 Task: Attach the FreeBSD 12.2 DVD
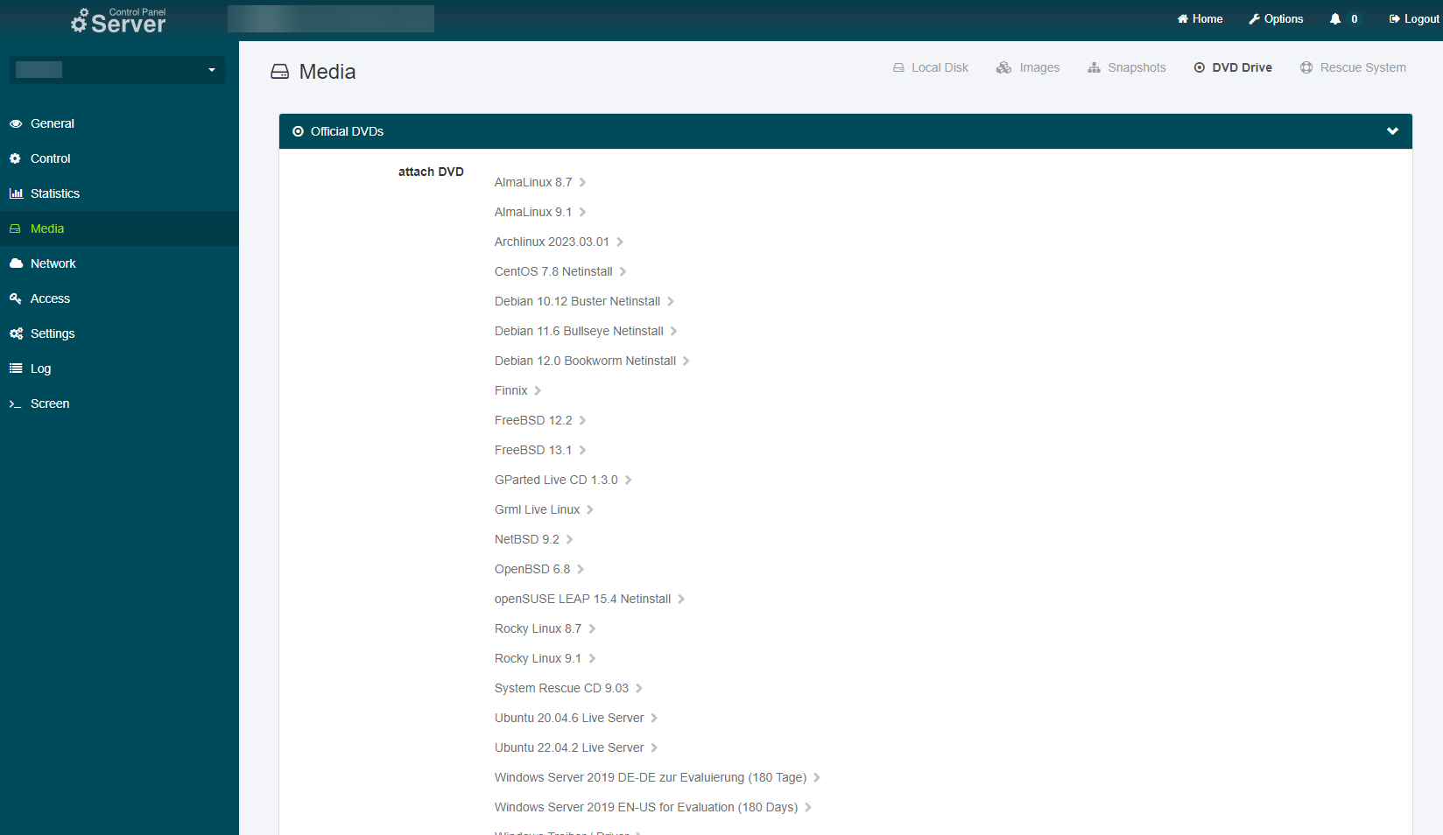click(x=539, y=420)
